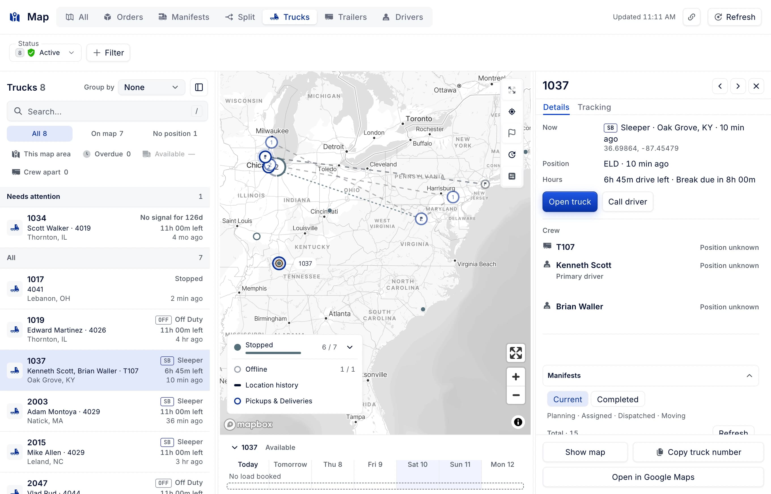
Task: Switch to the Trailers tab
Action: tap(346, 17)
